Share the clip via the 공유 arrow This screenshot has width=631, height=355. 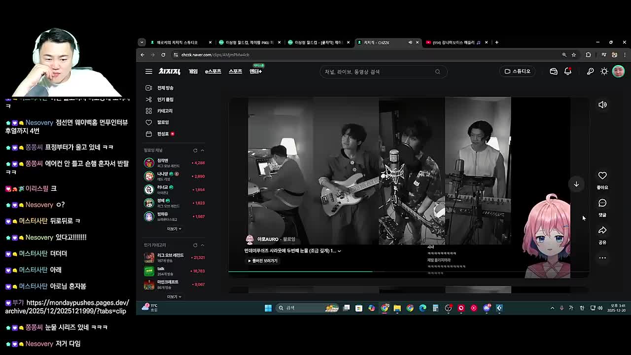click(602, 231)
